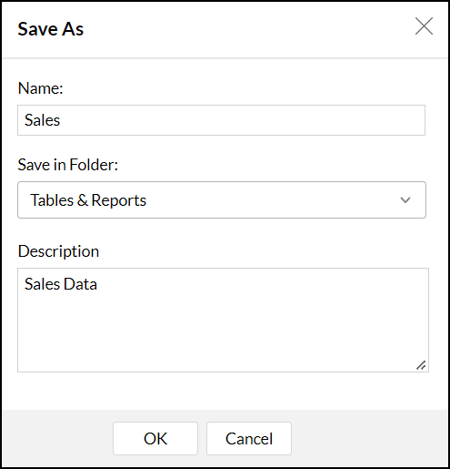
Task: Dismiss the dialog using Cancel button
Action: click(249, 438)
